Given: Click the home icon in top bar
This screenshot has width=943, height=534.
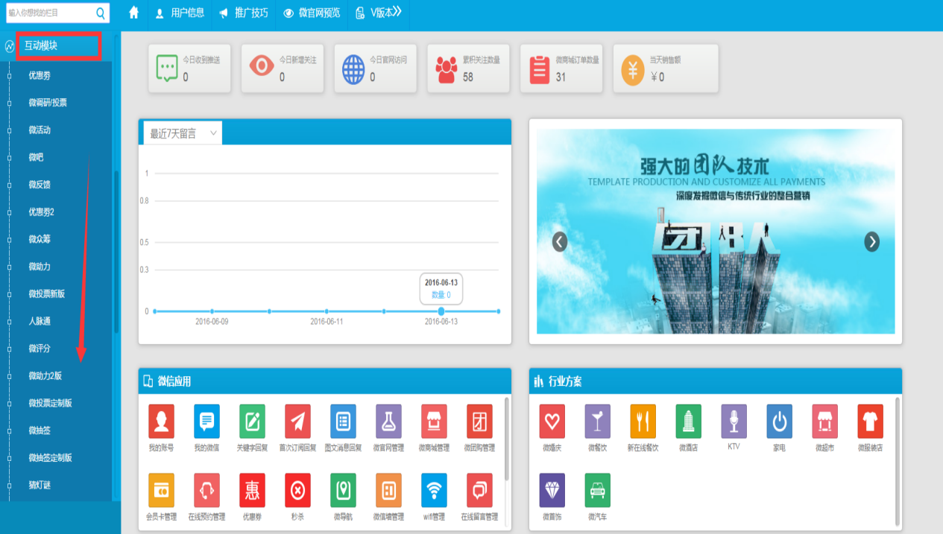Looking at the screenshot, I should [134, 13].
